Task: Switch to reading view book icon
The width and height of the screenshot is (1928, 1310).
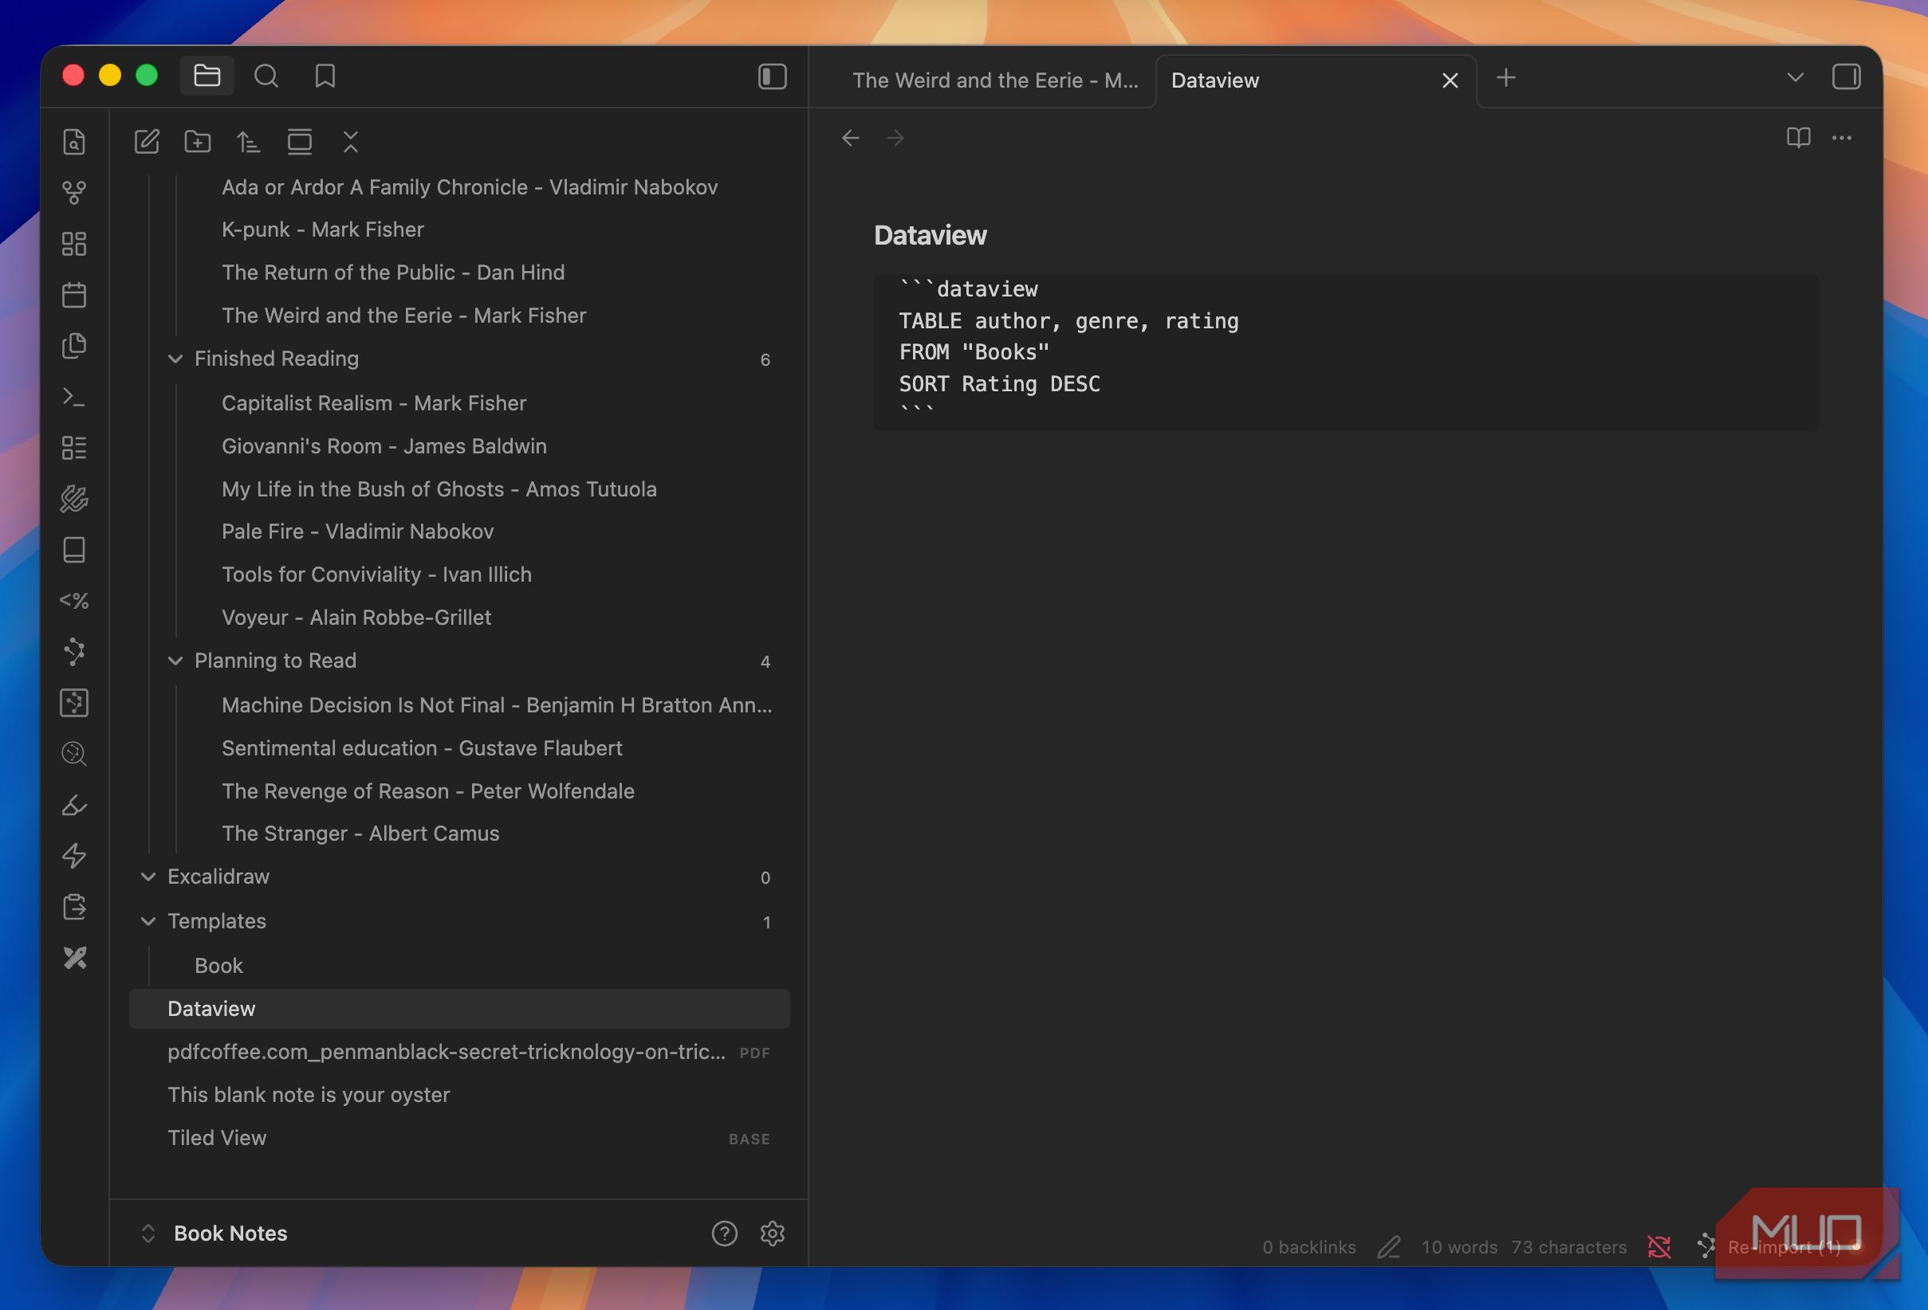Action: (1798, 138)
